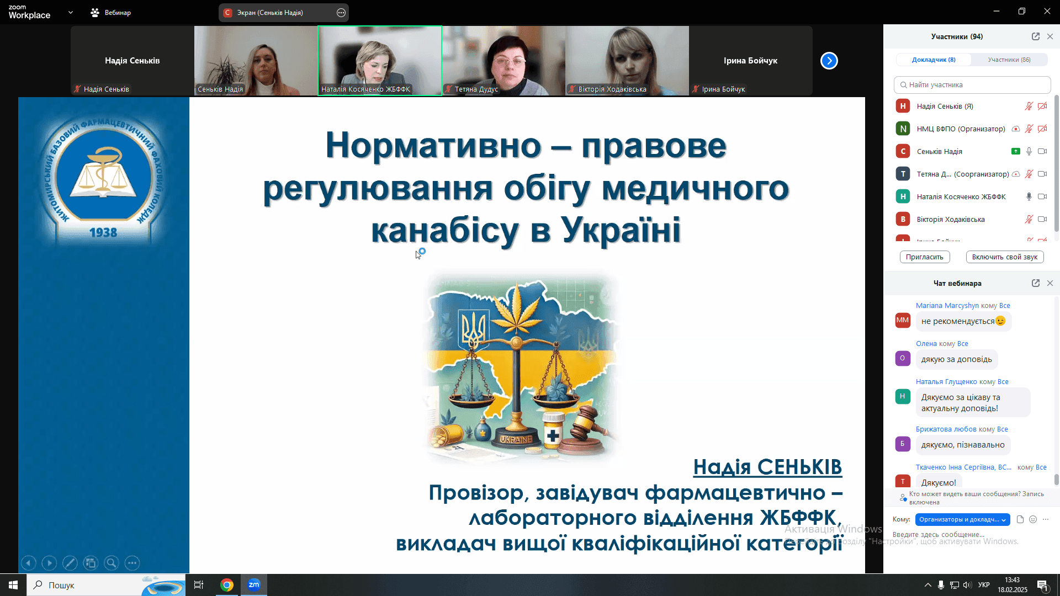Toggle Сеньків Надія microphone icon
Viewport: 1060px width, 596px height.
(x=1029, y=151)
